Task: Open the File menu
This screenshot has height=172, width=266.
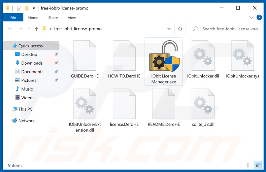Action: click(x=13, y=18)
